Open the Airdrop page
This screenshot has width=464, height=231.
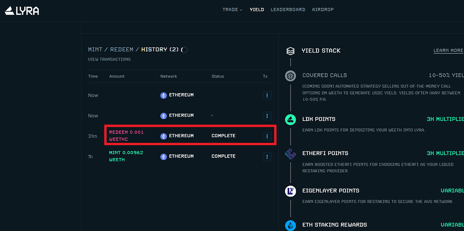[323, 10]
